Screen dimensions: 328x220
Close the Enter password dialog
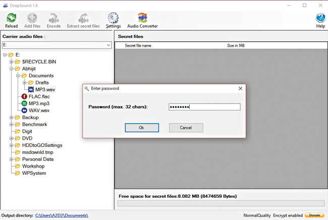[240, 88]
